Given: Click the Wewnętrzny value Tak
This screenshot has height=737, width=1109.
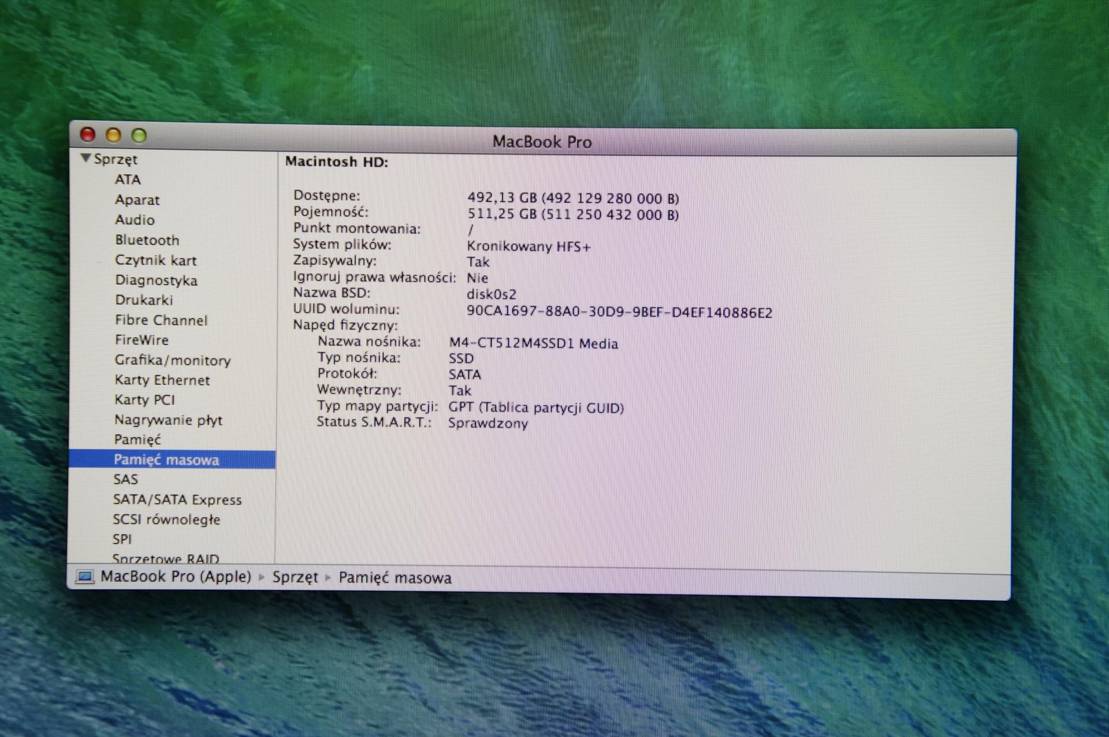Looking at the screenshot, I should coord(460,391).
